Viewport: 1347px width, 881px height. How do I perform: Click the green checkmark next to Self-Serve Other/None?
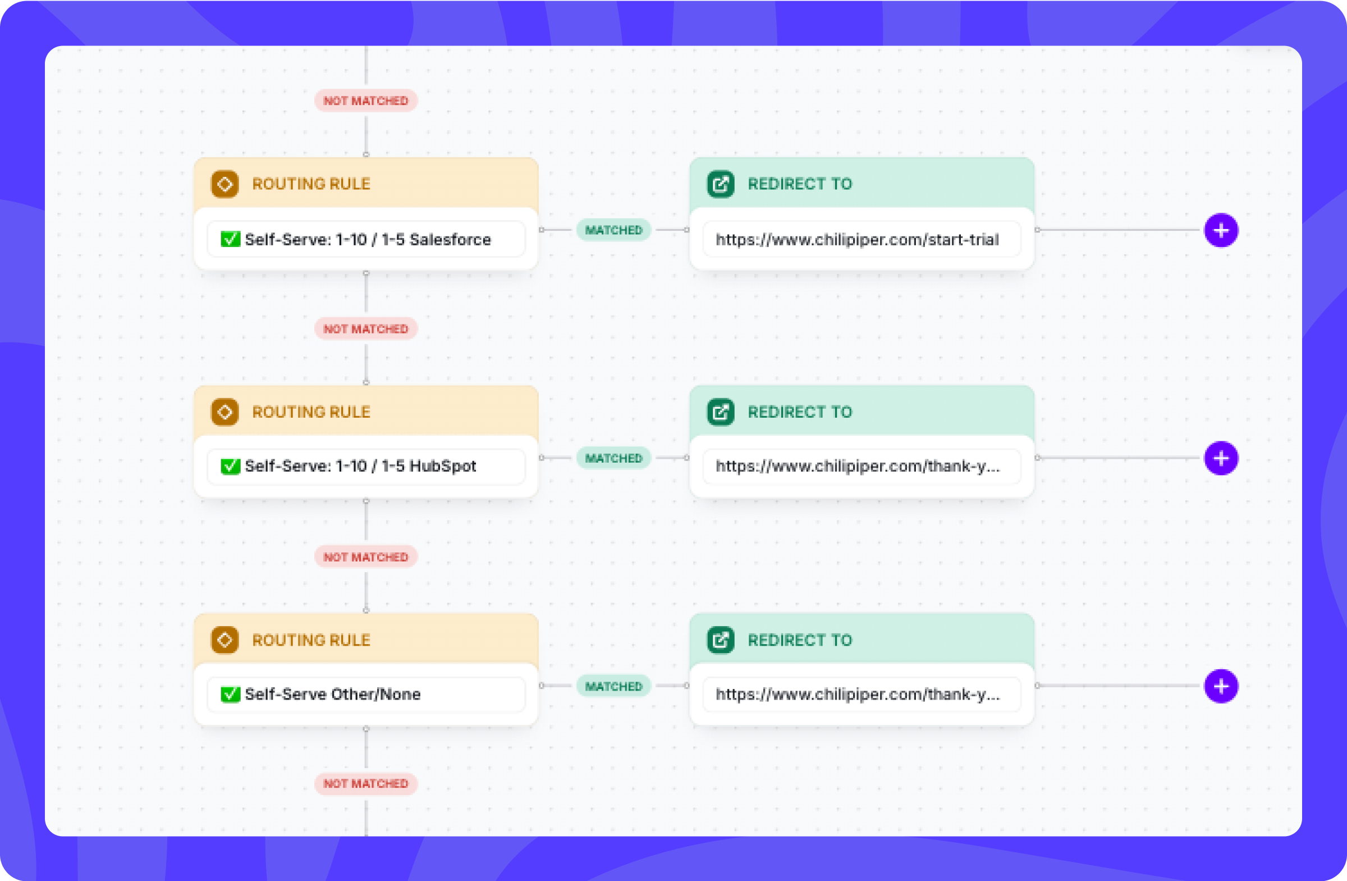pyautogui.click(x=230, y=694)
